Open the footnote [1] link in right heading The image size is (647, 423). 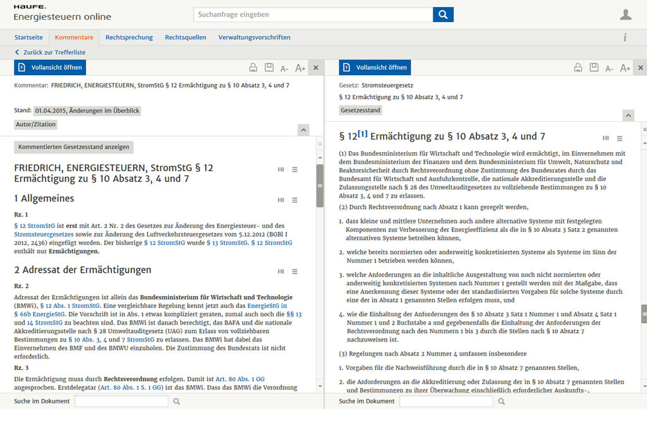click(362, 134)
